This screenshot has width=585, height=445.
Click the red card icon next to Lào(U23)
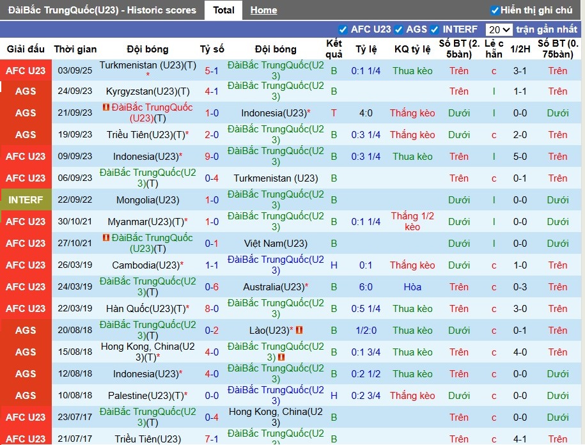tap(299, 330)
